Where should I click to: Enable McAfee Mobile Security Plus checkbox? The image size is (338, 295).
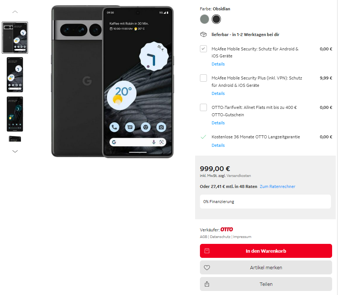click(x=204, y=78)
